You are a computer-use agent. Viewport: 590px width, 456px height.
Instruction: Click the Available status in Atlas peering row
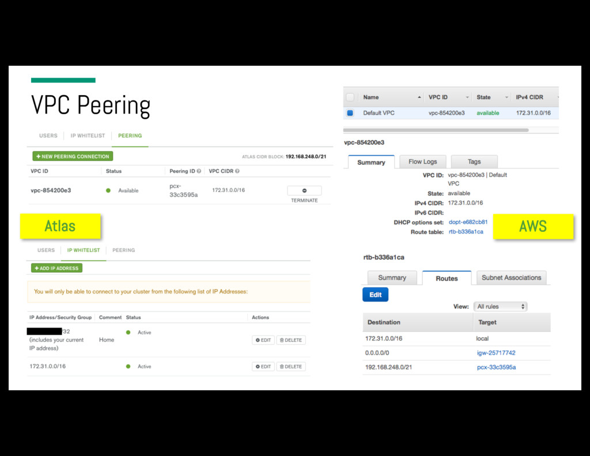[x=128, y=191]
